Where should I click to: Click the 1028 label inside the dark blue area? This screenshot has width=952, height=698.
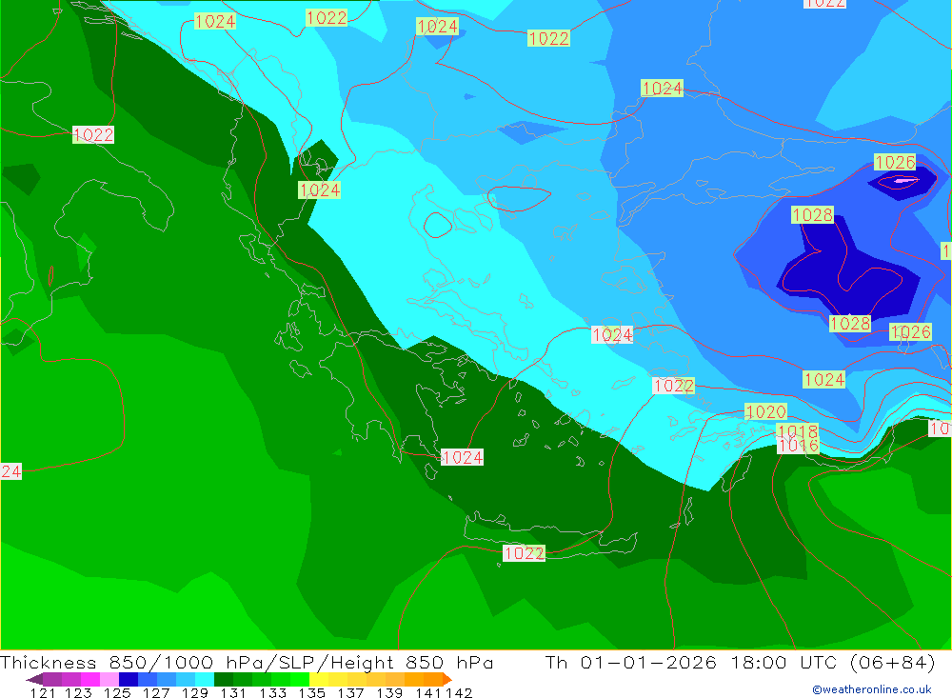pyautogui.click(x=812, y=214)
